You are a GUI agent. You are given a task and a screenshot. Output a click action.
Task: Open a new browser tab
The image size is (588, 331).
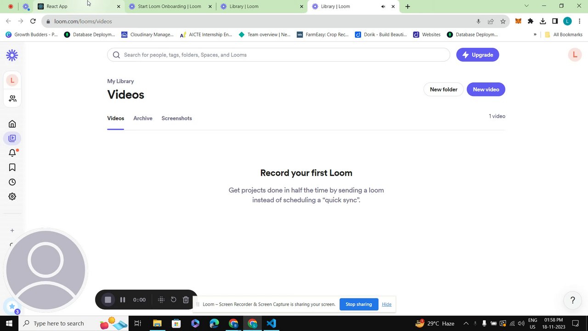click(x=407, y=6)
